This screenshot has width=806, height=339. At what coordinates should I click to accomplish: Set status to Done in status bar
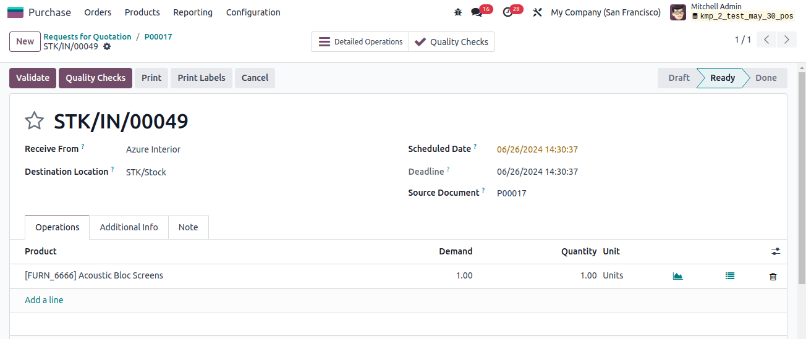pyautogui.click(x=766, y=78)
